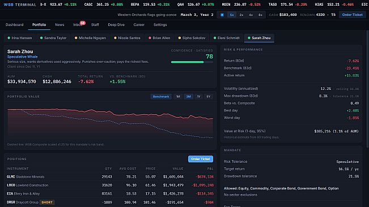The width and height of the screenshot is (369, 207).
Task: Pause the simulation with the pause button
Action: click(222, 15)
